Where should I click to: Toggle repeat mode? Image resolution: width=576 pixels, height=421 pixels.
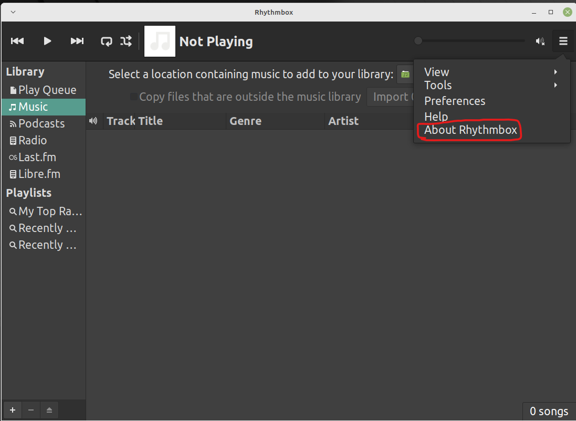pos(107,41)
